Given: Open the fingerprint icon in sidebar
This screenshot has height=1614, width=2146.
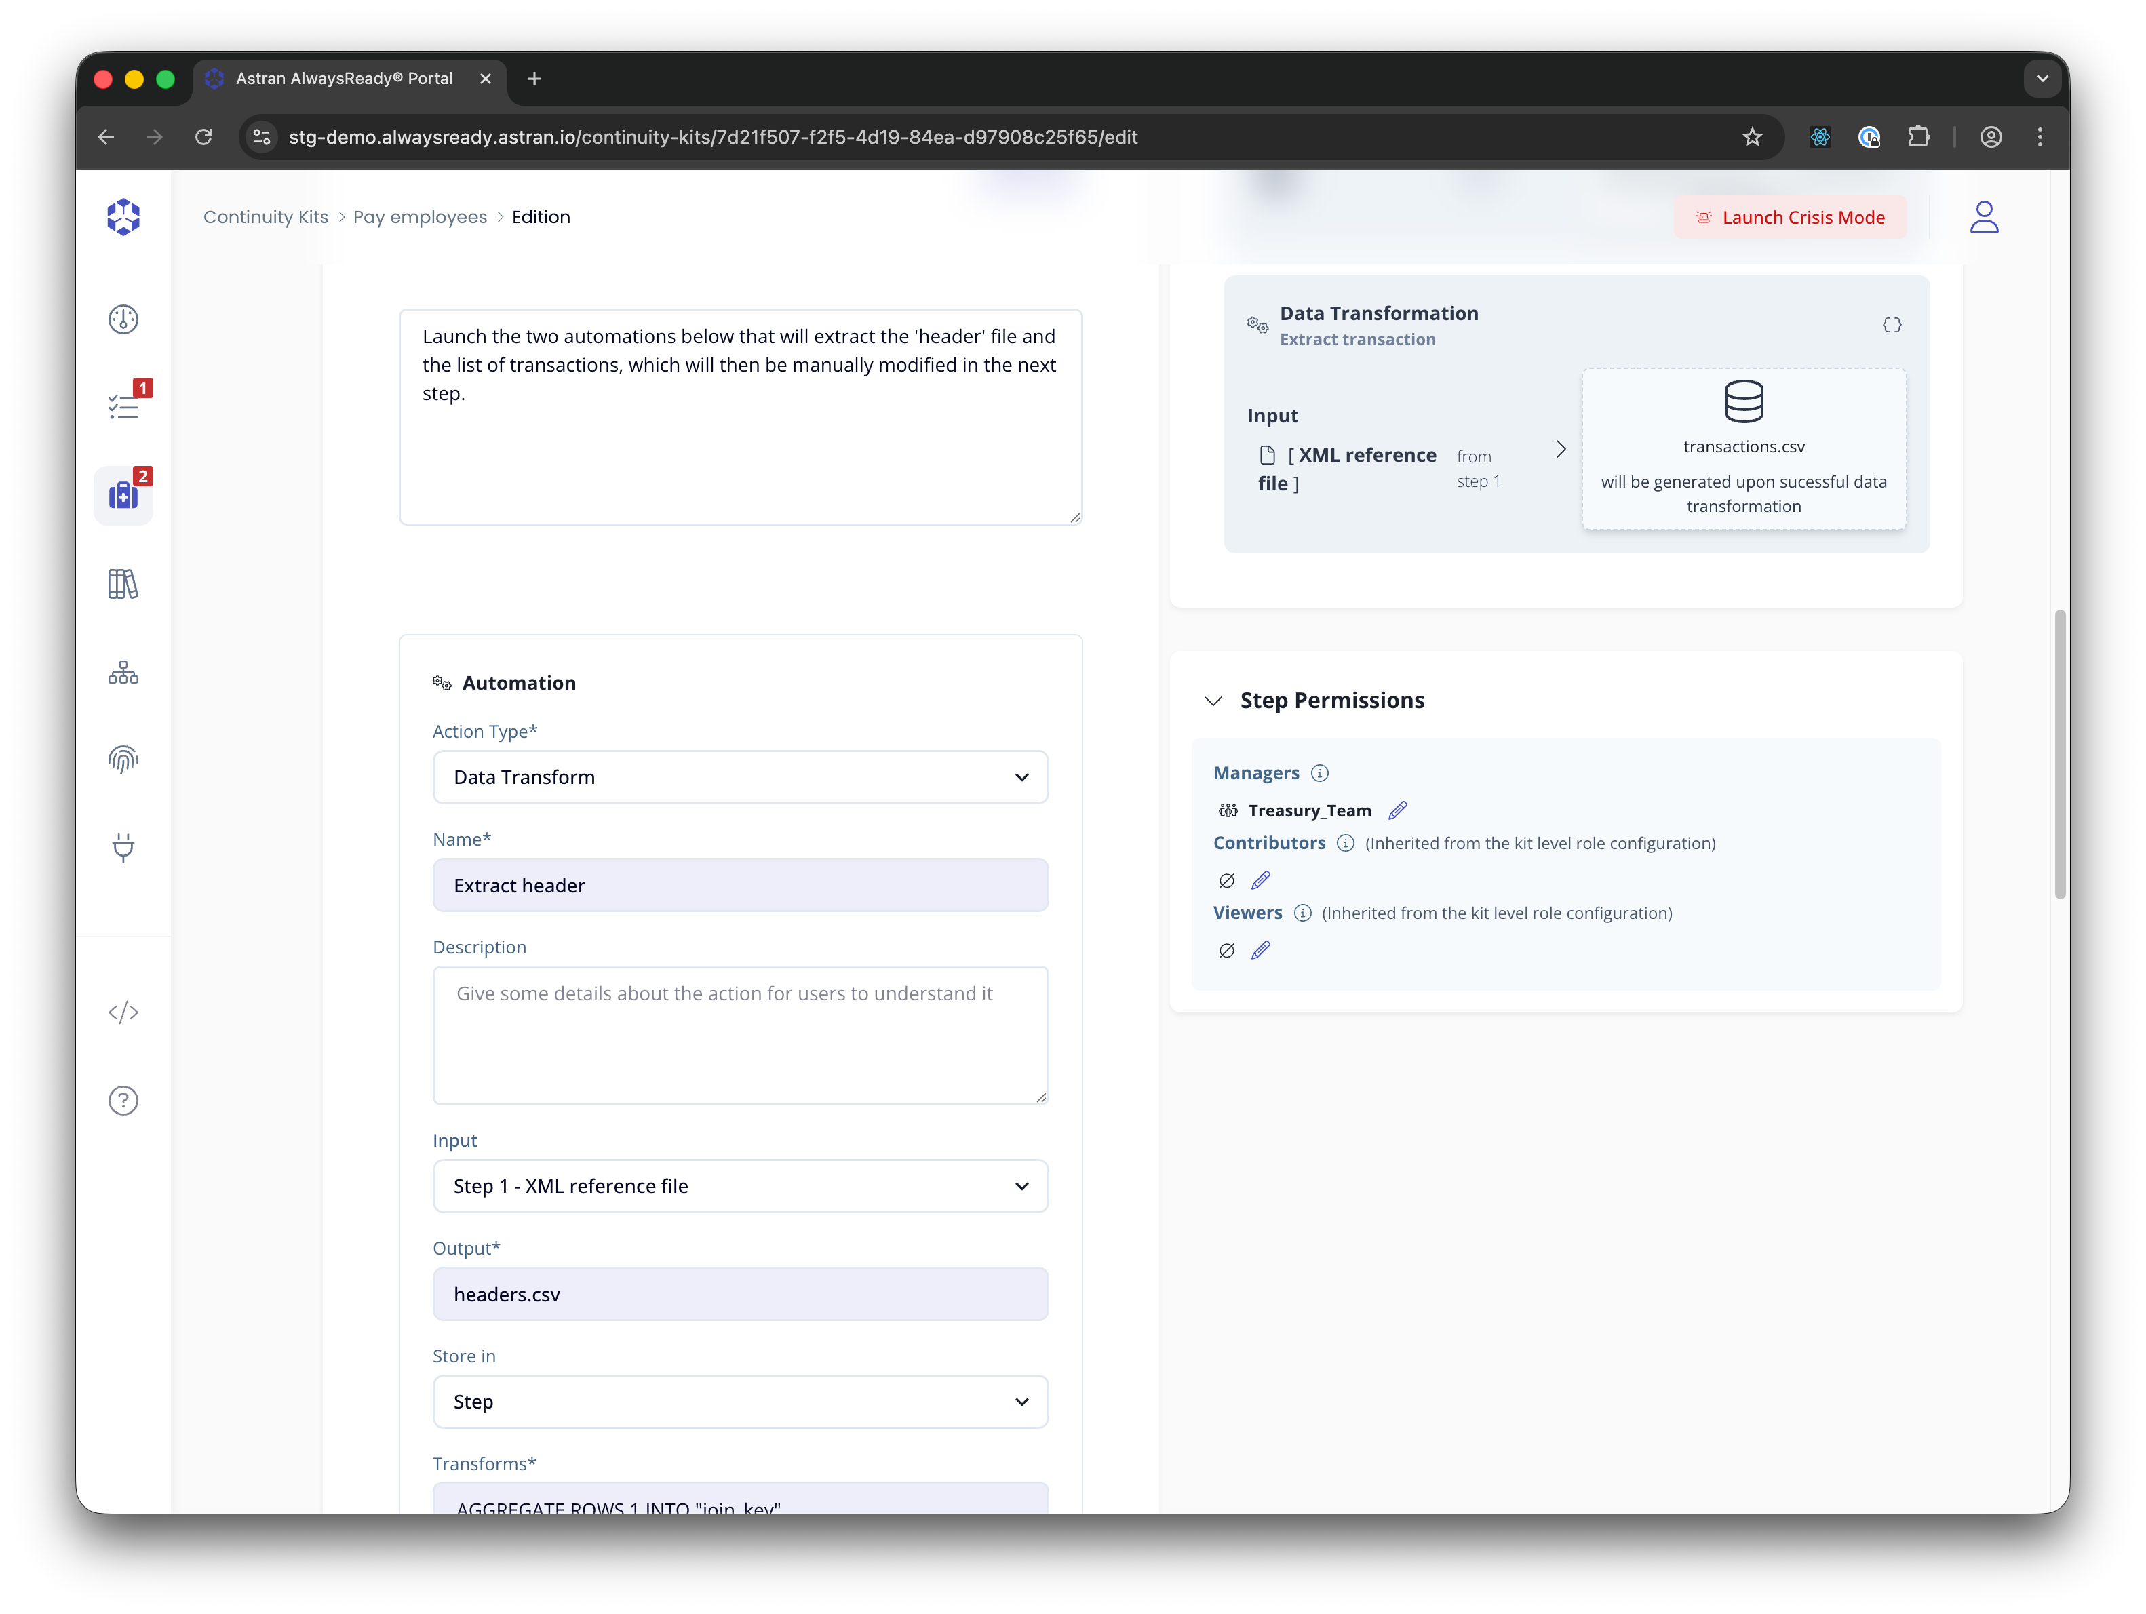Looking at the screenshot, I should (123, 760).
